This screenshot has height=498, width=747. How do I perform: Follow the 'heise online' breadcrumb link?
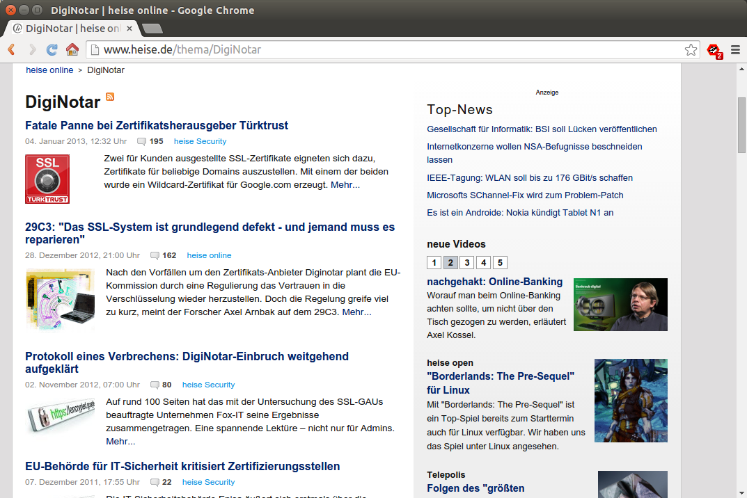pos(49,70)
